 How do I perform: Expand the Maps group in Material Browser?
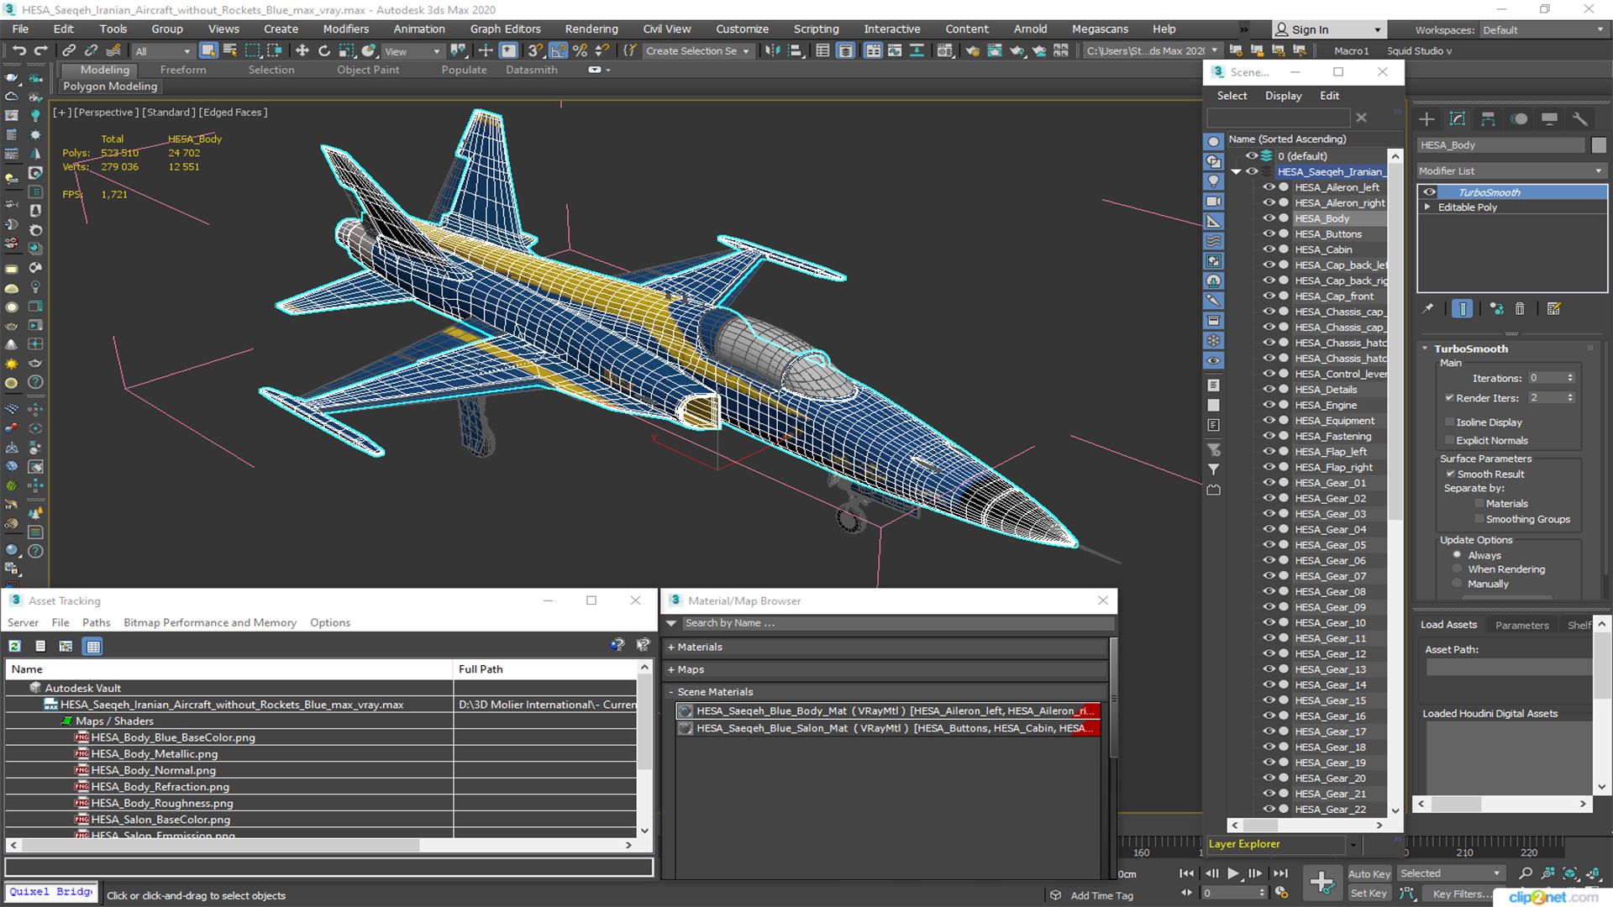[671, 670]
